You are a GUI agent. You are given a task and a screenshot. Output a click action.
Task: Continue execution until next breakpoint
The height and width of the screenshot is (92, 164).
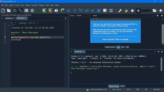pos(93,10)
